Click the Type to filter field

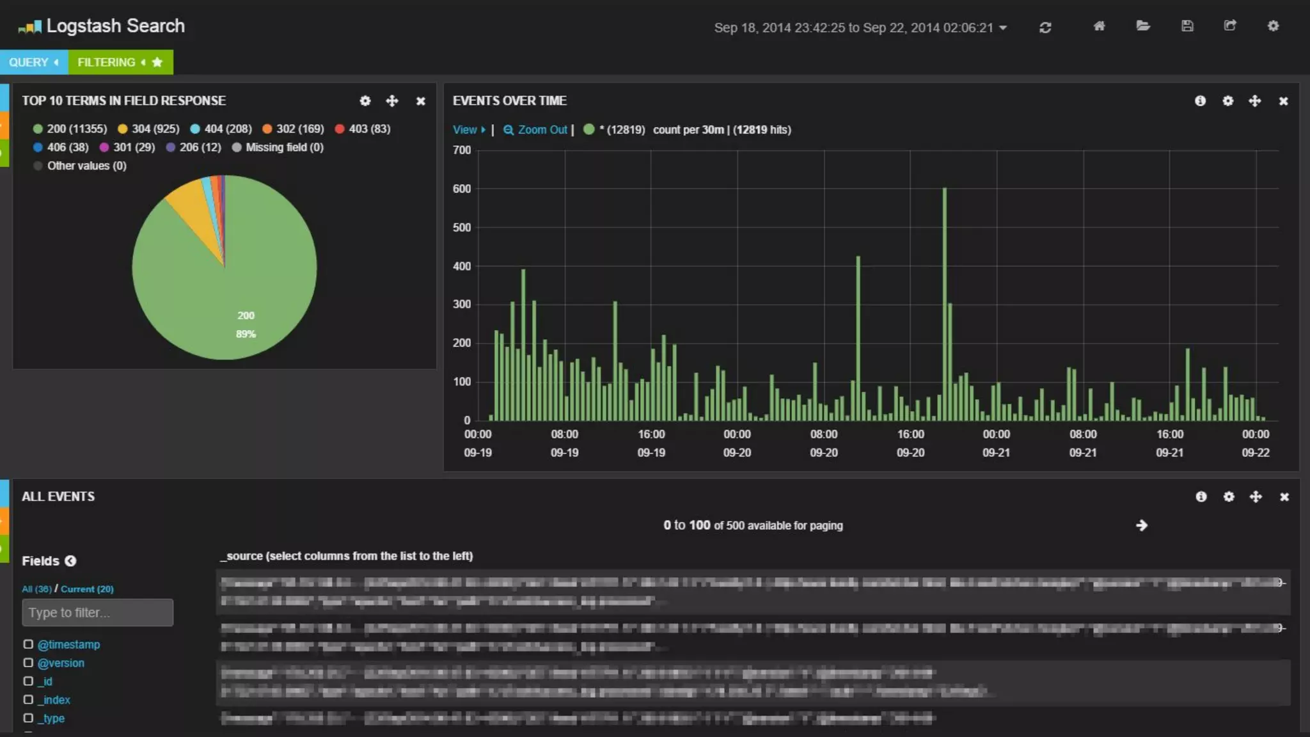(97, 613)
